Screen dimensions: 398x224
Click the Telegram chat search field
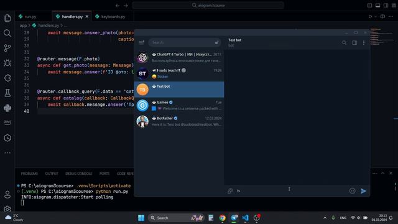(x=185, y=42)
